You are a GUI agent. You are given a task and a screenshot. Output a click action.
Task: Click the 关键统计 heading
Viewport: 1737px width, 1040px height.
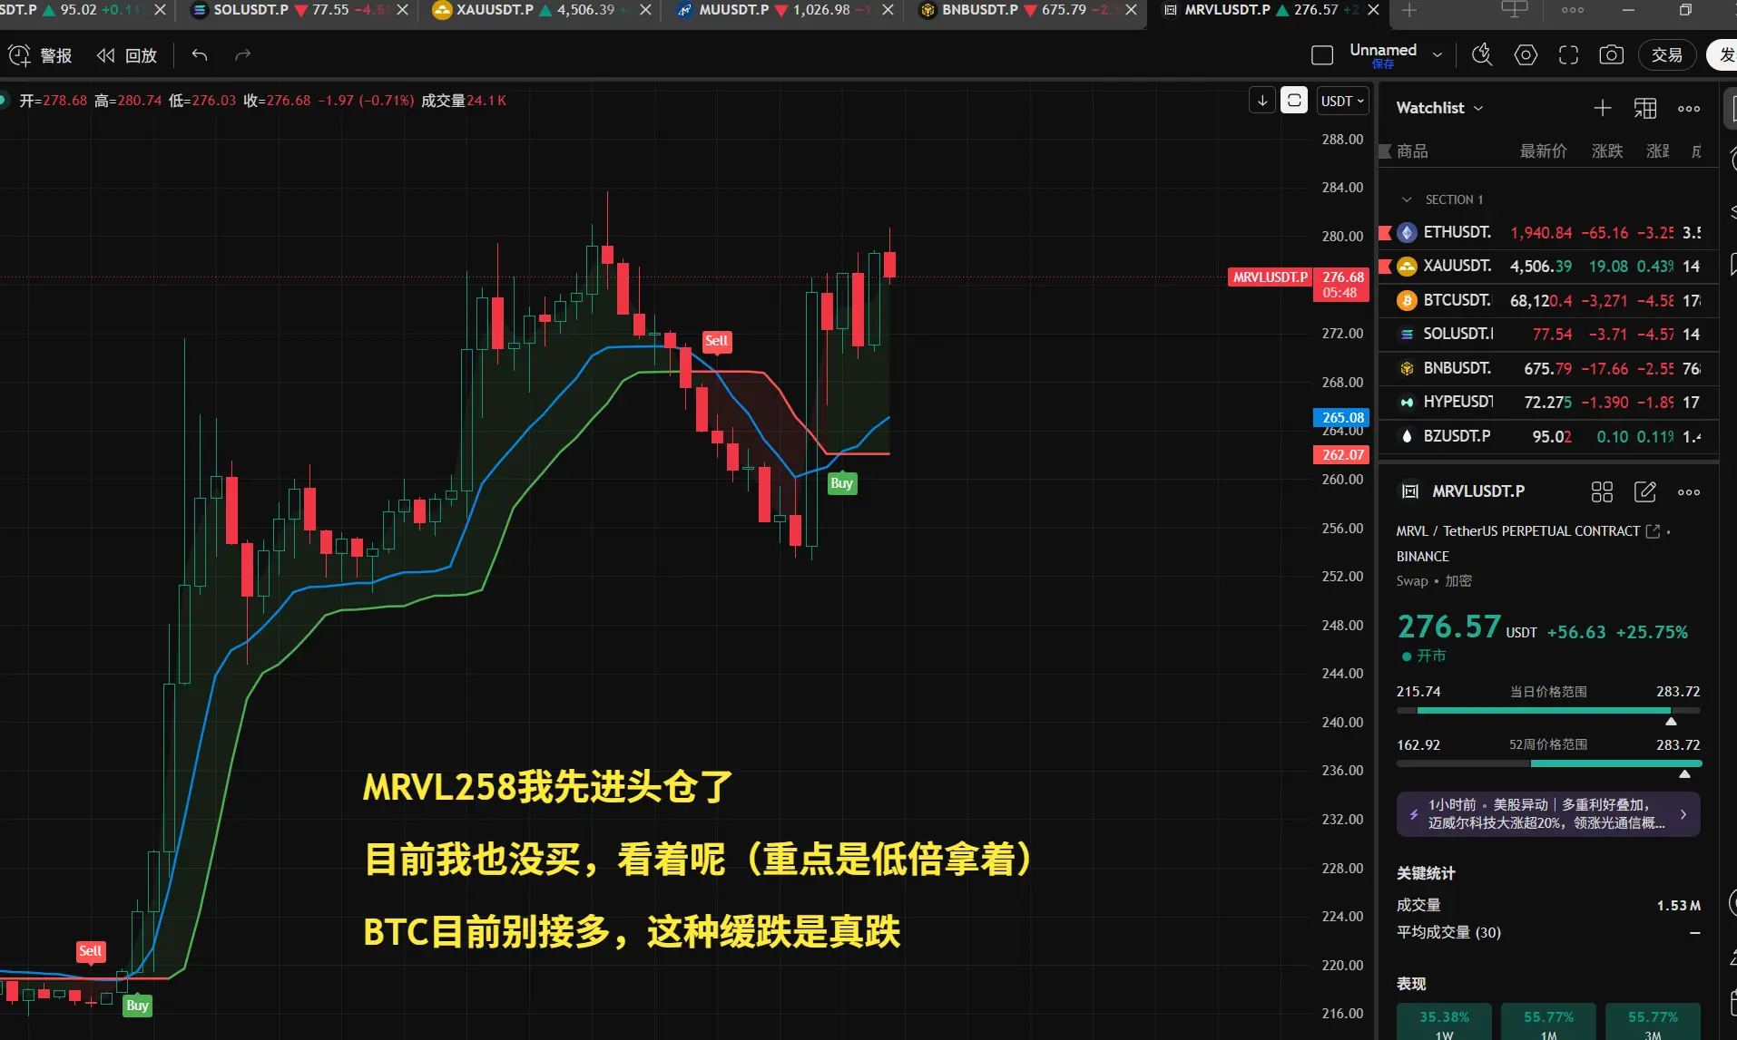point(1425,873)
